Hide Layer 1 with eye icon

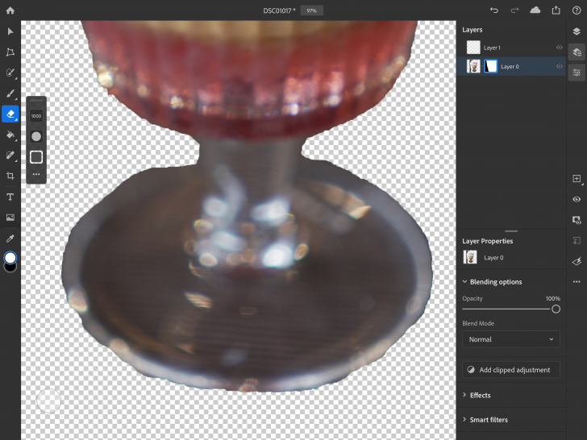[560, 48]
